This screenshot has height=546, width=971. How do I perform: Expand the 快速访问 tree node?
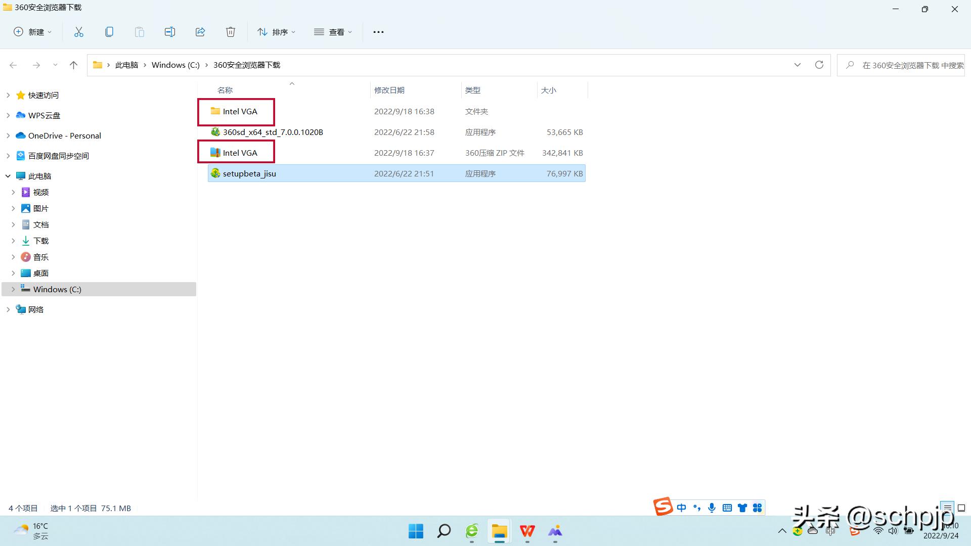[x=8, y=95]
